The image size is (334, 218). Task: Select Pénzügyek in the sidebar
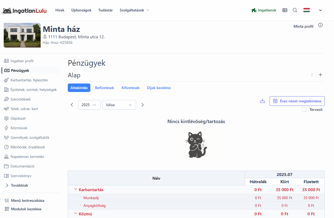click(17, 70)
